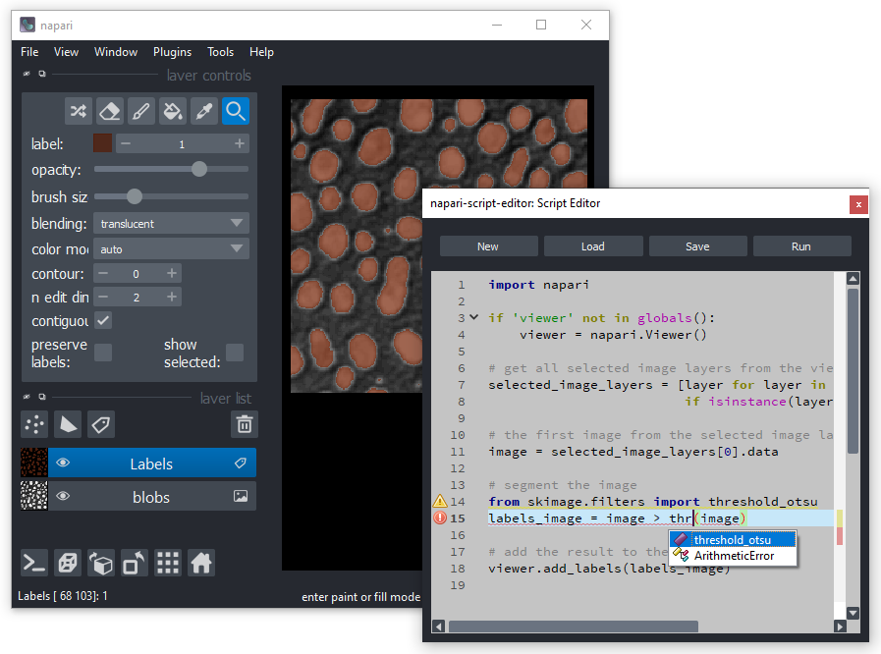Increase n edit dimensions value

(x=172, y=297)
